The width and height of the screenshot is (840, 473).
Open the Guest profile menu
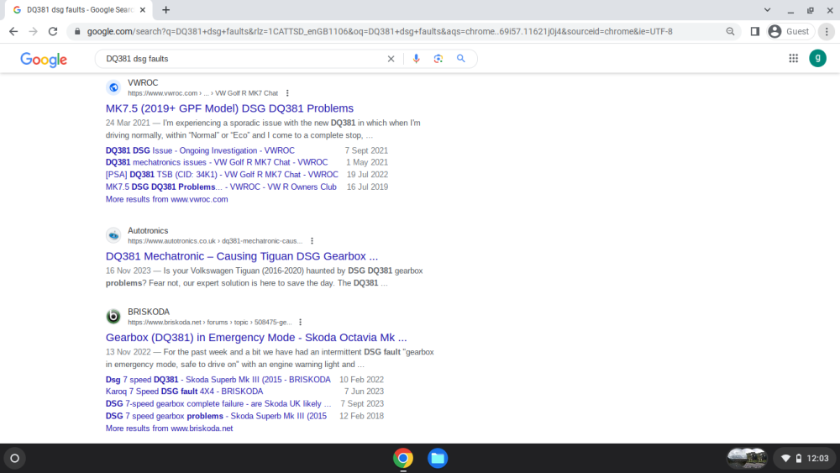(x=790, y=32)
